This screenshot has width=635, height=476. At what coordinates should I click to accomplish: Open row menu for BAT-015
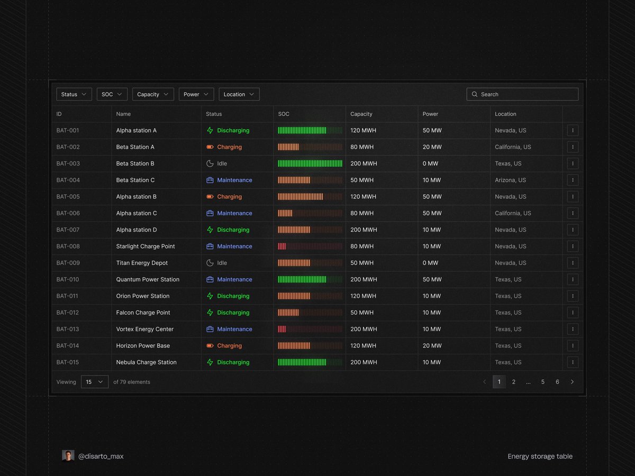pyautogui.click(x=573, y=362)
